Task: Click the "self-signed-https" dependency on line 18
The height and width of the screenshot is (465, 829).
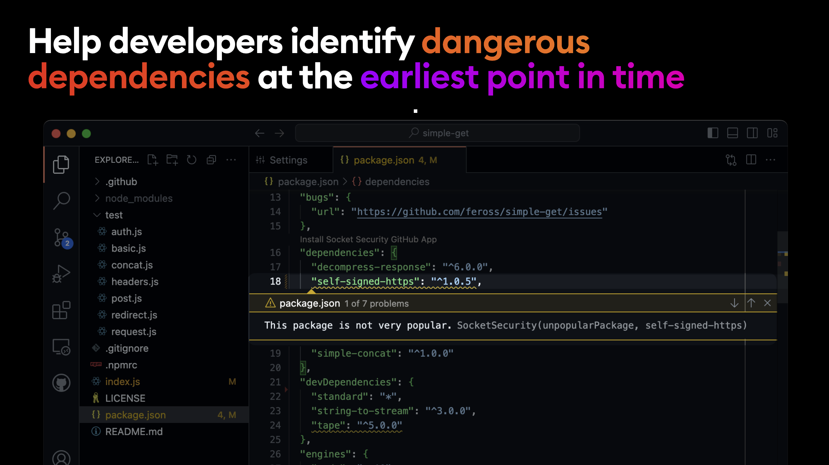Action: [365, 281]
